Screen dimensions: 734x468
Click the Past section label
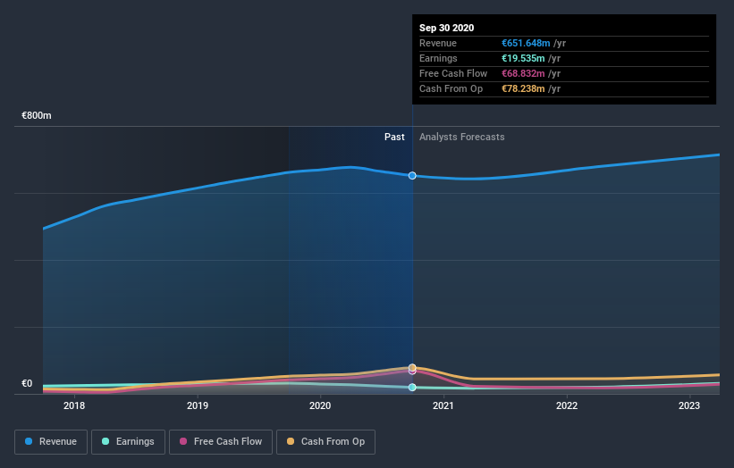coord(394,137)
